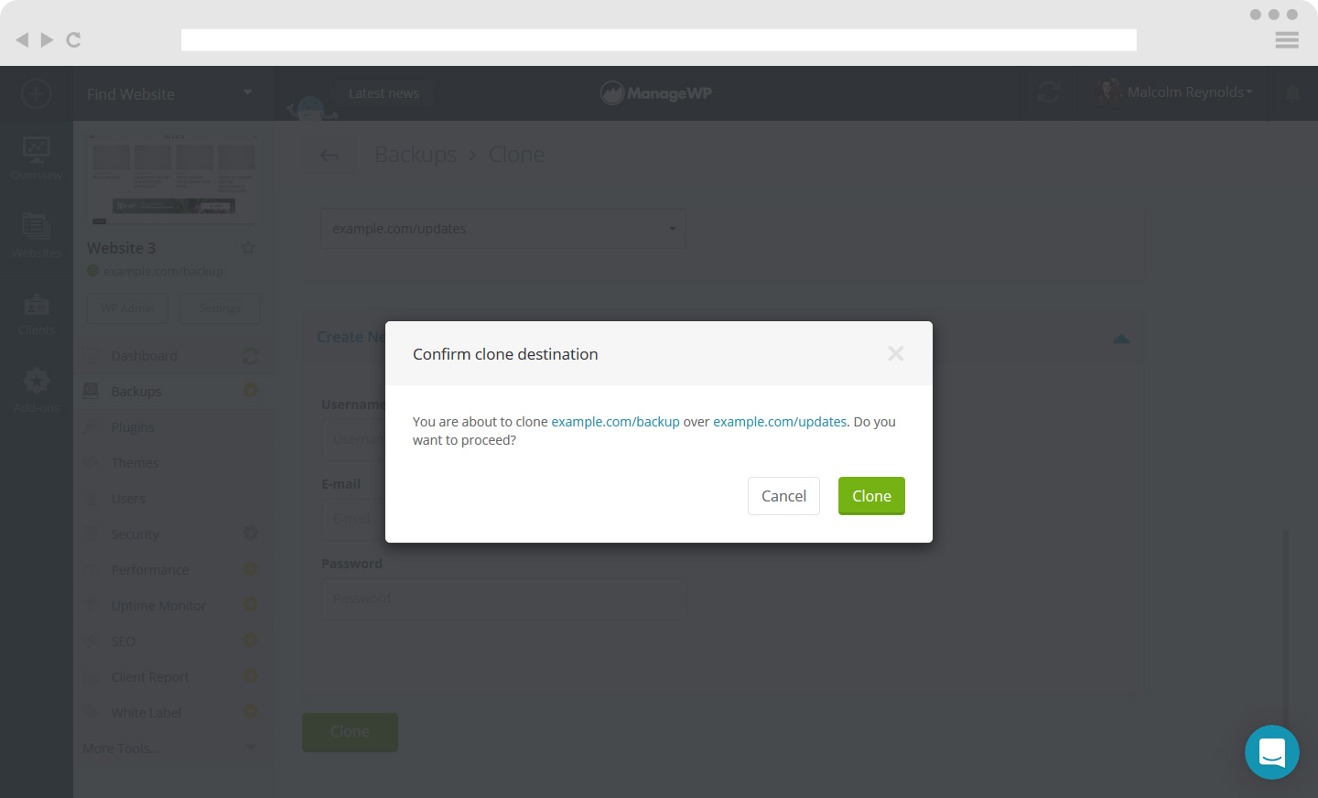1318x798 pixels.
Task: Open the example.com/updates link in dialog
Action: (x=780, y=422)
